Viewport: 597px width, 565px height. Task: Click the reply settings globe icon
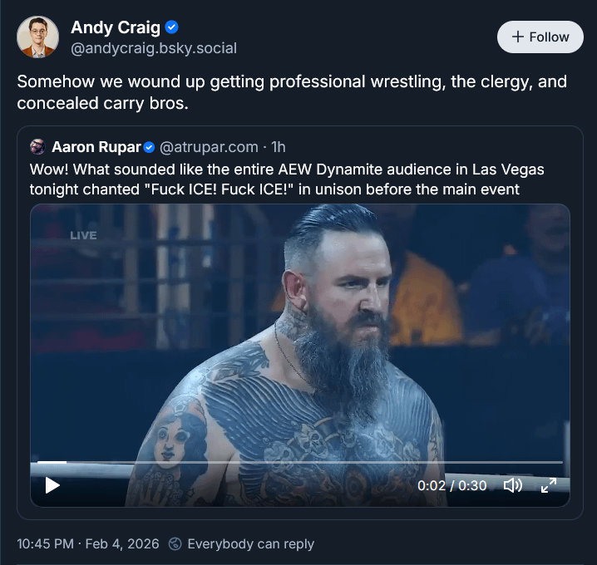pos(175,543)
